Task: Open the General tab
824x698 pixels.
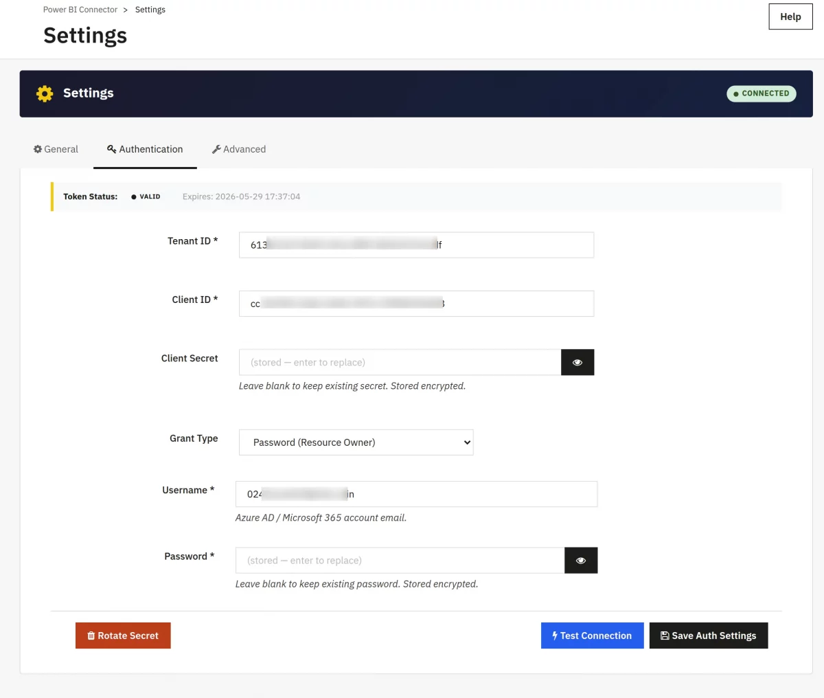Action: (56, 149)
